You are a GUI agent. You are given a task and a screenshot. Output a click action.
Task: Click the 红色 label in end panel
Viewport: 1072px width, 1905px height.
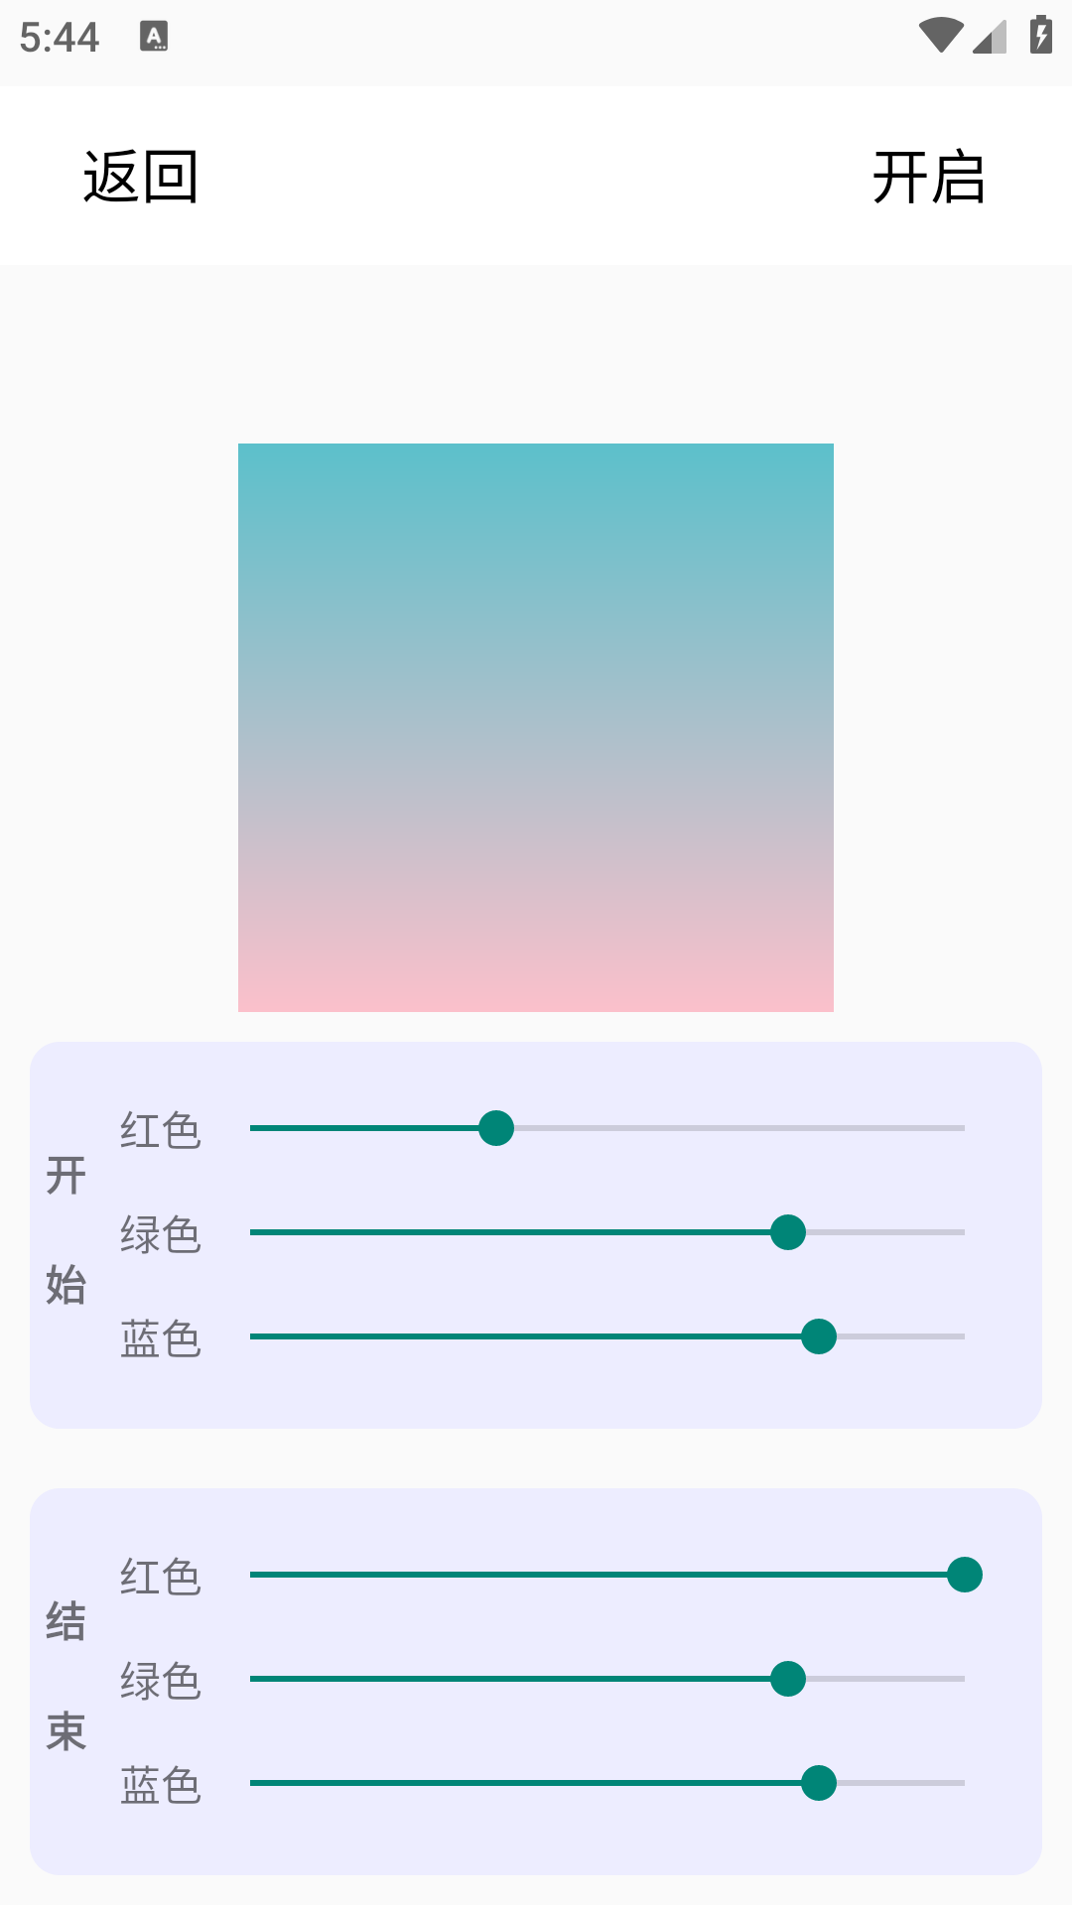[x=161, y=1577]
